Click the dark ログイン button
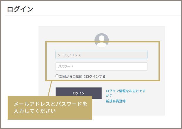This screenshot has width=182, height=129. coord(79,93)
